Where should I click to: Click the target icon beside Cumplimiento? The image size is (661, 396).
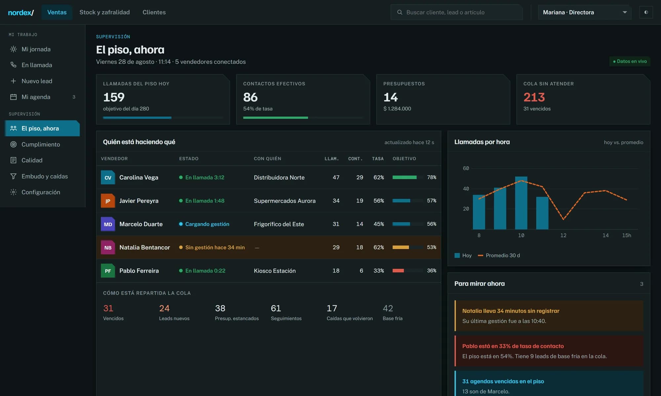[x=13, y=144]
